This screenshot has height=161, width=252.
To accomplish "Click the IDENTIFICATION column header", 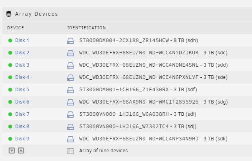I will click(87, 28).
